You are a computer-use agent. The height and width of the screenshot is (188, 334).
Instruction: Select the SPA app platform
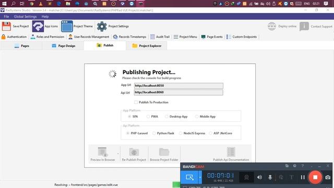click(x=129, y=116)
